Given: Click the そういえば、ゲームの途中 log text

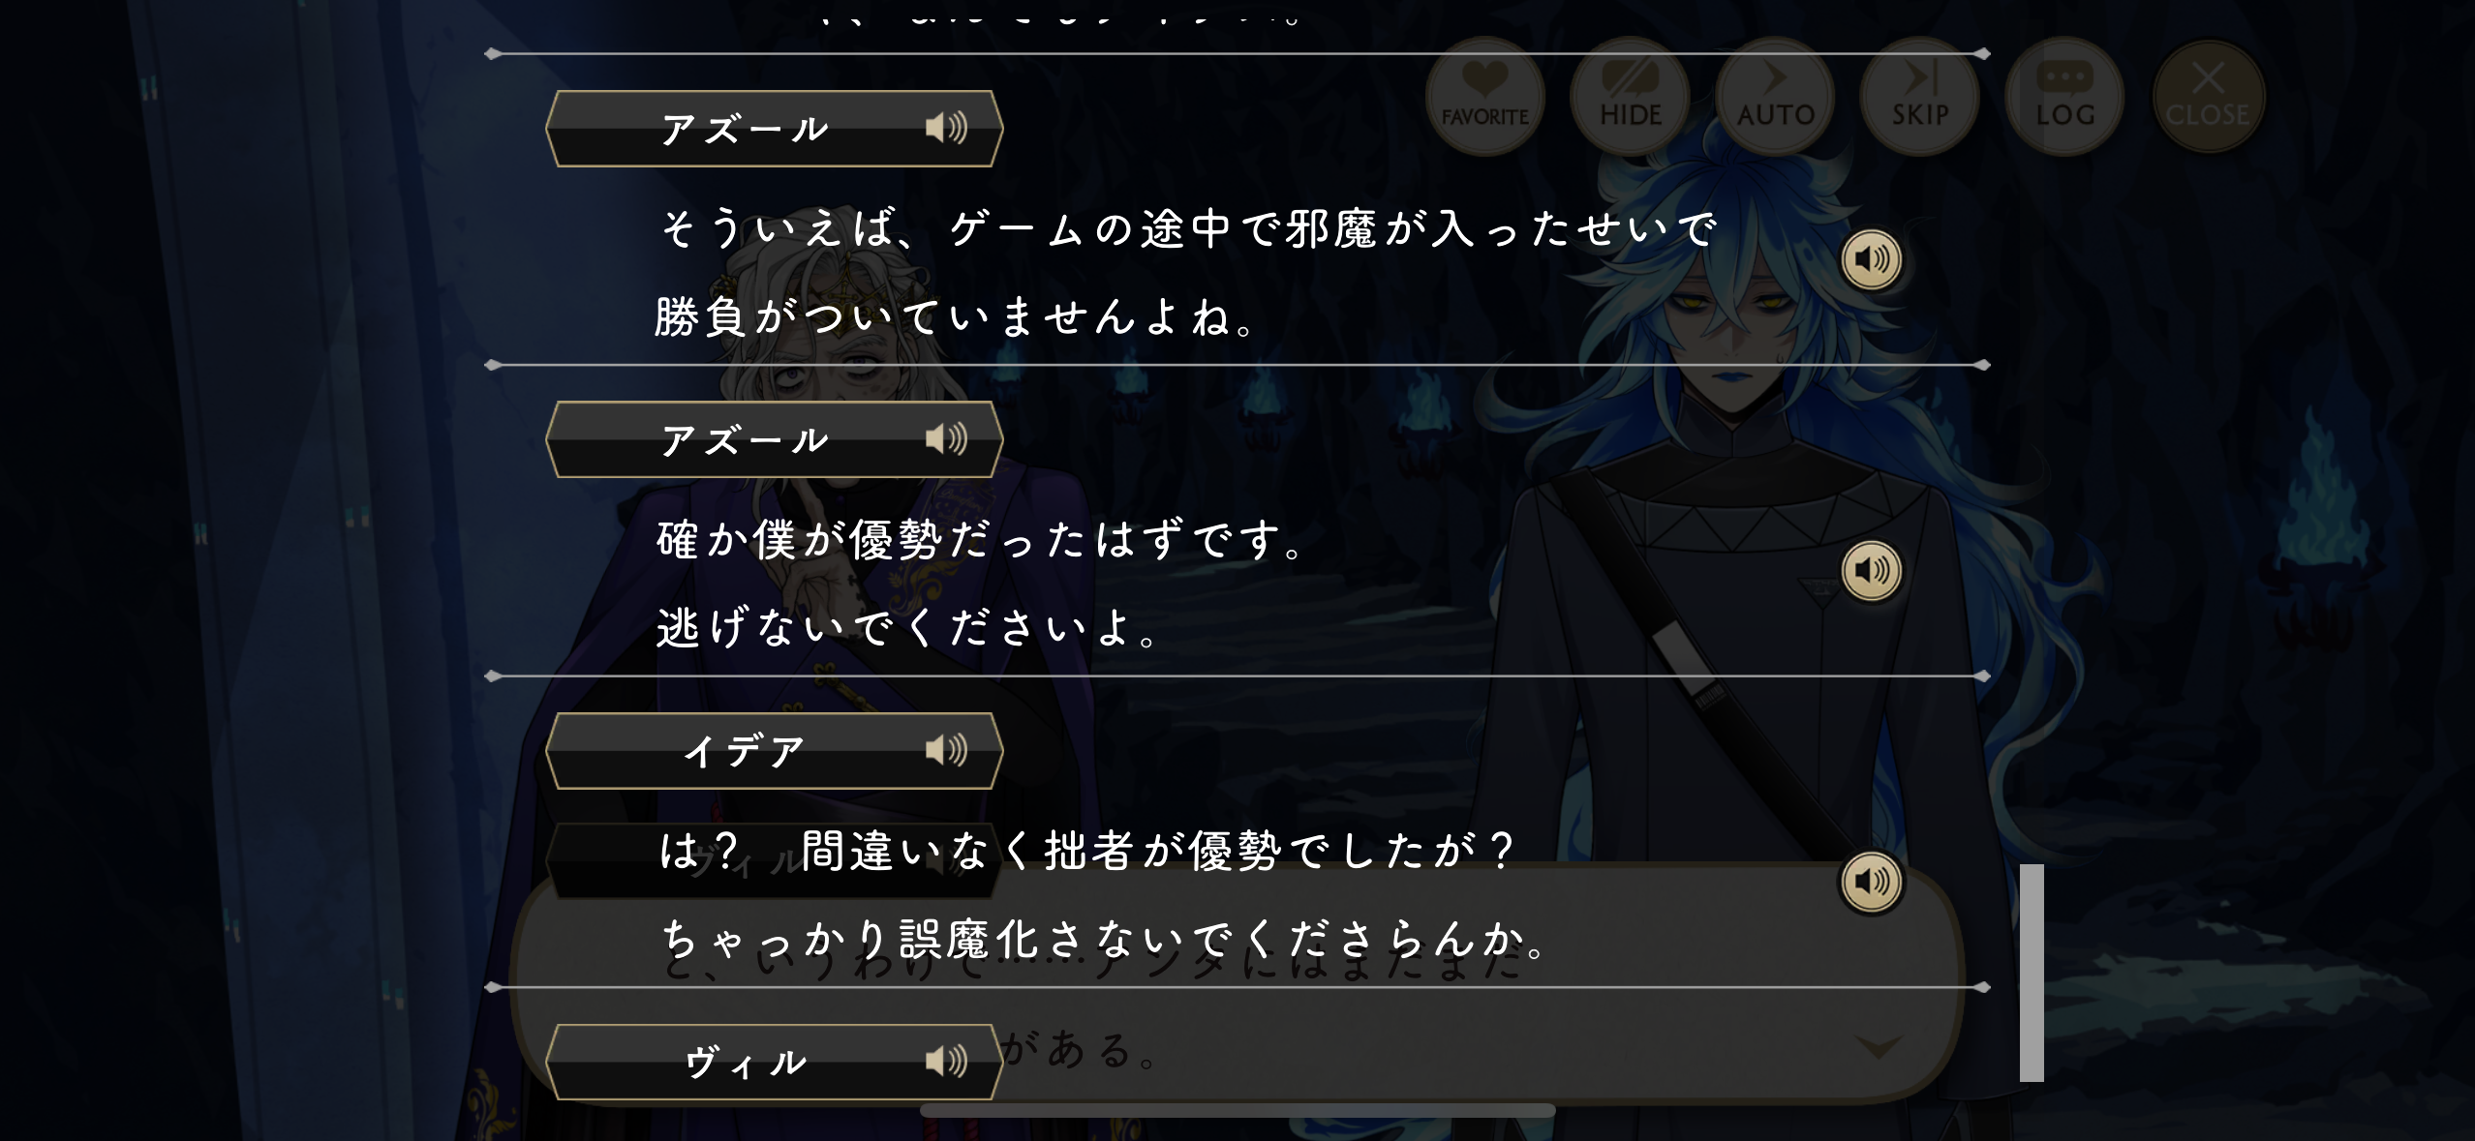Looking at the screenshot, I should point(1188,229).
